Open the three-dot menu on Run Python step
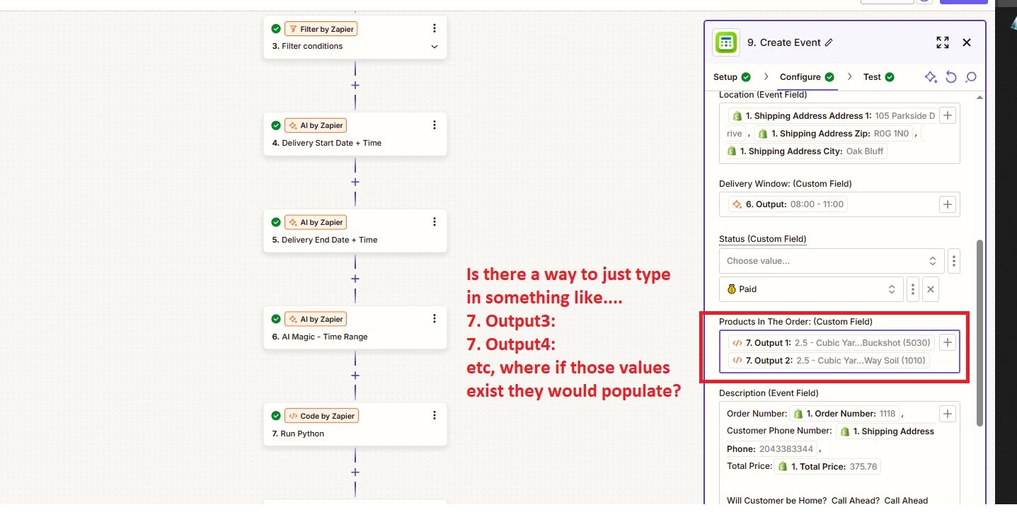The width and height of the screenshot is (1017, 517). click(x=435, y=416)
